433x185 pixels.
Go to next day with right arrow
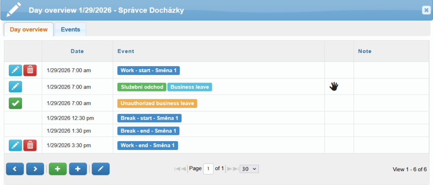click(35, 169)
